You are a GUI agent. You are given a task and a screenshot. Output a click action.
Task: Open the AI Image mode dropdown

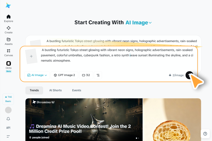37,75
